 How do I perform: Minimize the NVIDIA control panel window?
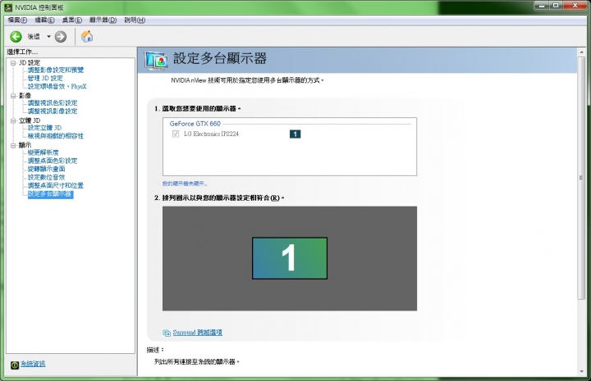[x=542, y=5]
